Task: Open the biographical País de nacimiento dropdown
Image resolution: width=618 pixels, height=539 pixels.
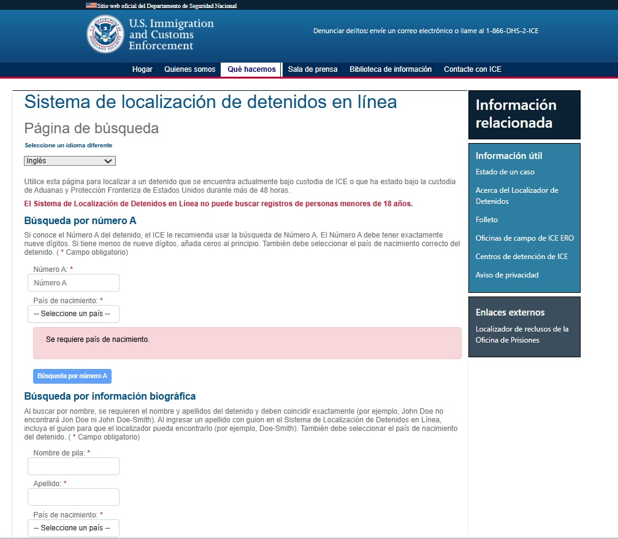Action: point(74,528)
